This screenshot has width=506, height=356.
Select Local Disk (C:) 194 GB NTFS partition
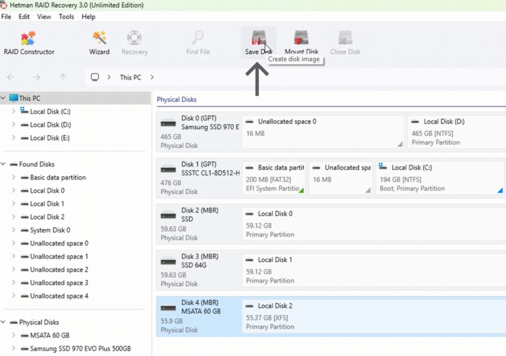[x=440, y=178]
